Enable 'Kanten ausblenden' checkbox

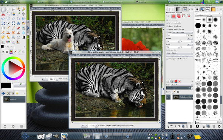[x=167, y=23]
